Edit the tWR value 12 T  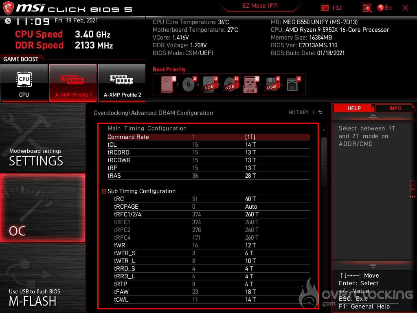coord(250,245)
